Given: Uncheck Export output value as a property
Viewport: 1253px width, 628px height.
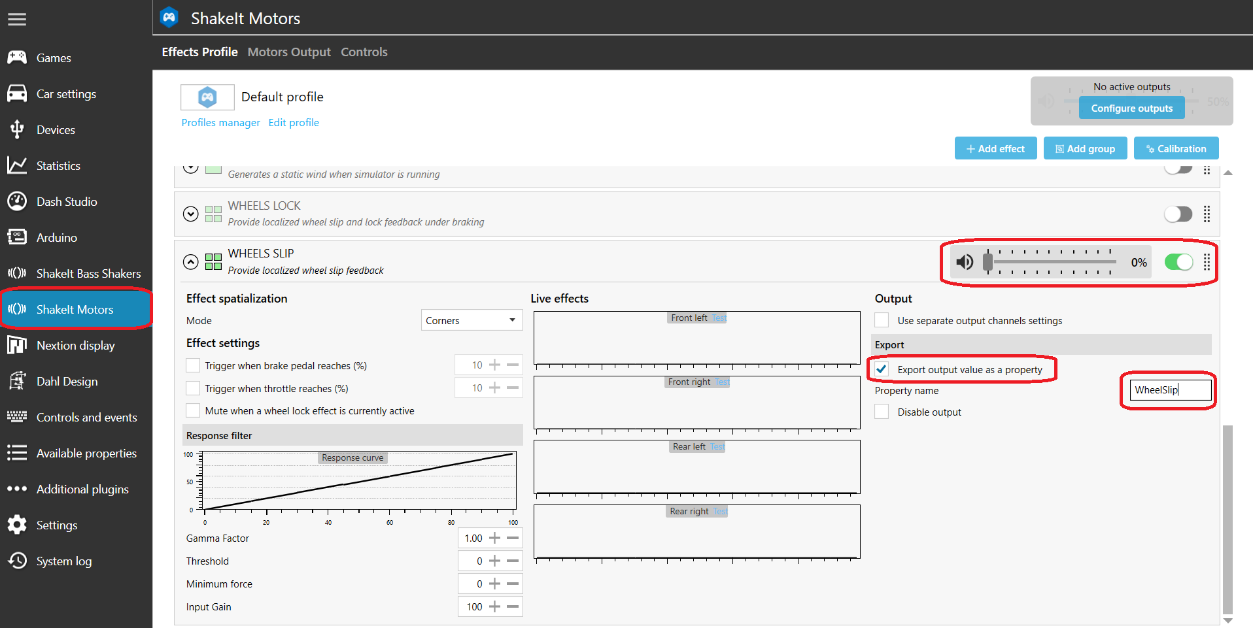Looking at the screenshot, I should tap(882, 369).
